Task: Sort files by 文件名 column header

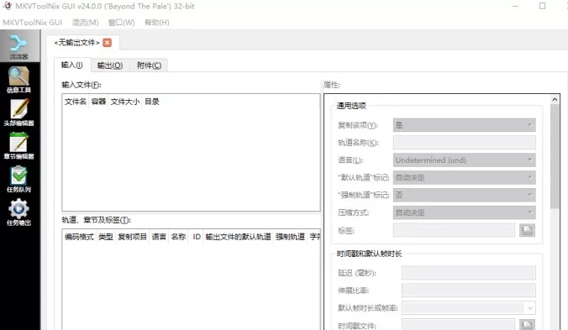Action: (76, 102)
